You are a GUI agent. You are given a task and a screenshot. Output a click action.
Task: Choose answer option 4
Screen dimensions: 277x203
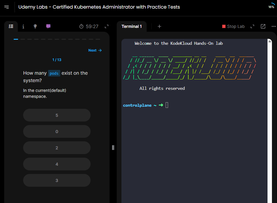[57, 164]
